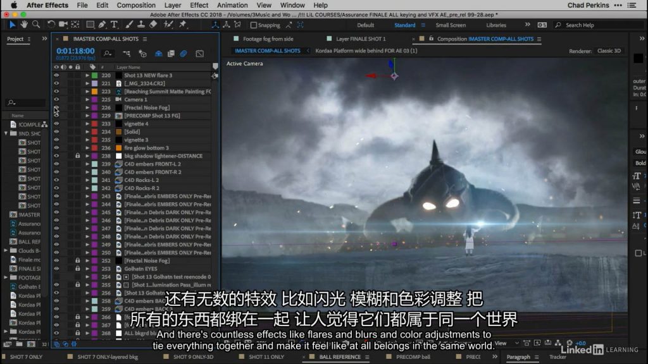Click the orange label swatch of layer 223
This screenshot has height=364, width=648.
pyautogui.click(x=95, y=92)
